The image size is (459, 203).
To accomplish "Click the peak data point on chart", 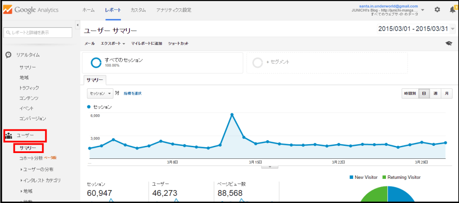I will 232,115.
